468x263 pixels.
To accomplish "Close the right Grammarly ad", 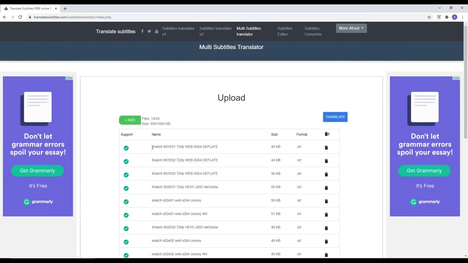I will [458, 78].
